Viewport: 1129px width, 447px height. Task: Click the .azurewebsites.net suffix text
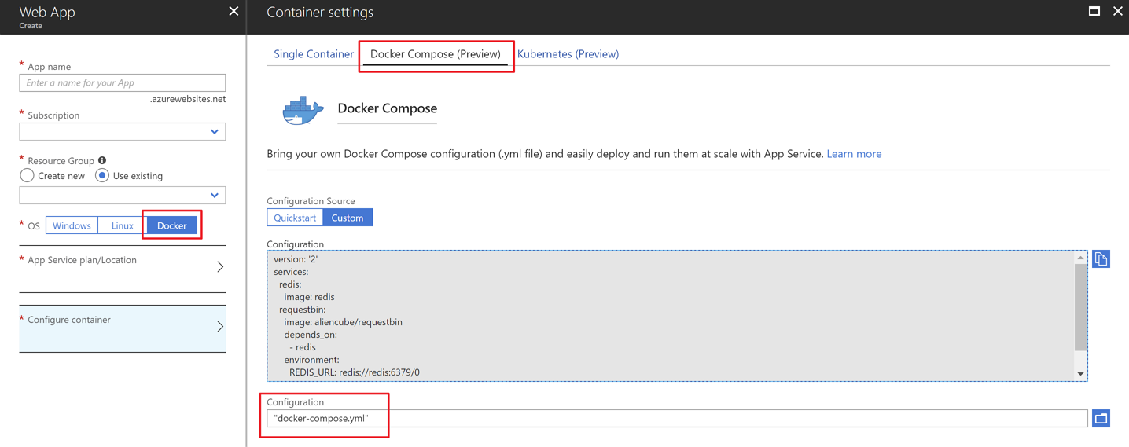tap(188, 99)
